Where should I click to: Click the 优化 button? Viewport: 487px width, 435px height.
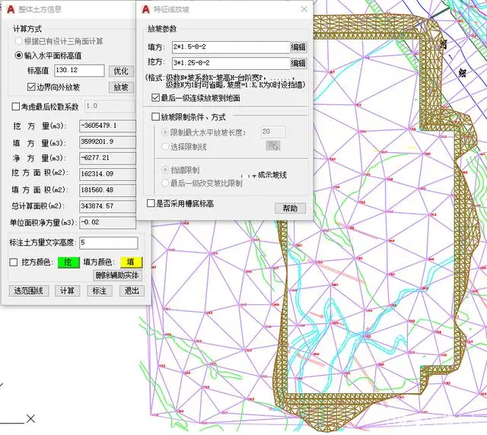tap(121, 71)
